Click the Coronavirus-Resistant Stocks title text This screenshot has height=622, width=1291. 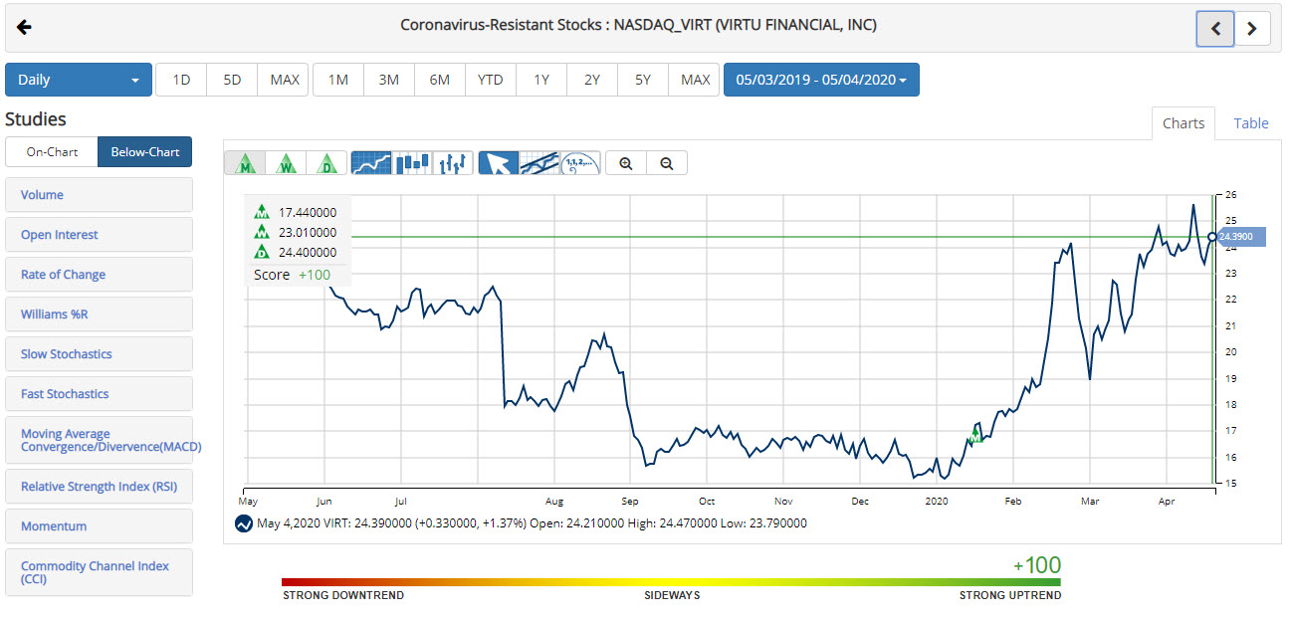pyautogui.click(x=639, y=25)
